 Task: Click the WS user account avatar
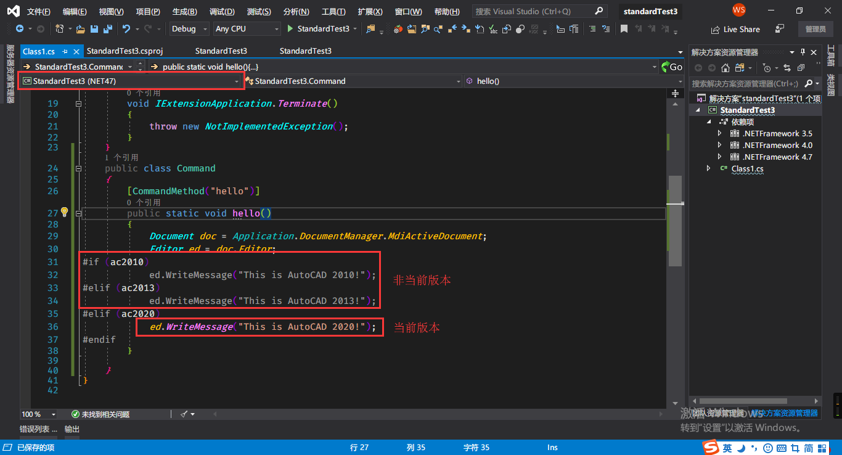[x=739, y=10]
